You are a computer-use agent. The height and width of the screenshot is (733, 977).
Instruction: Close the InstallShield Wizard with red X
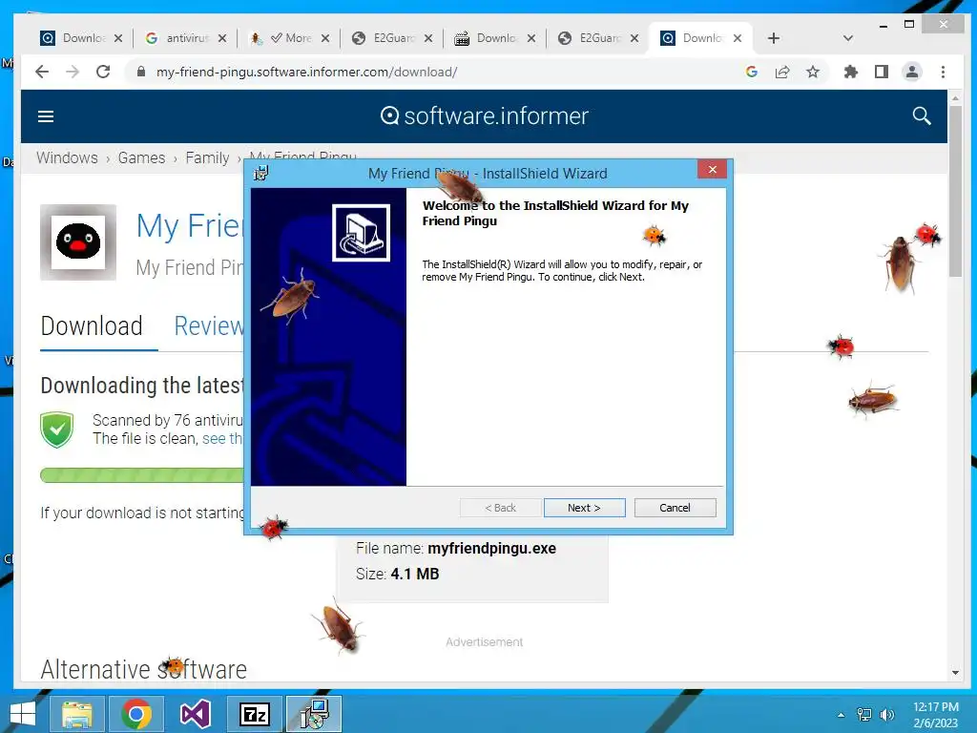pos(712,170)
